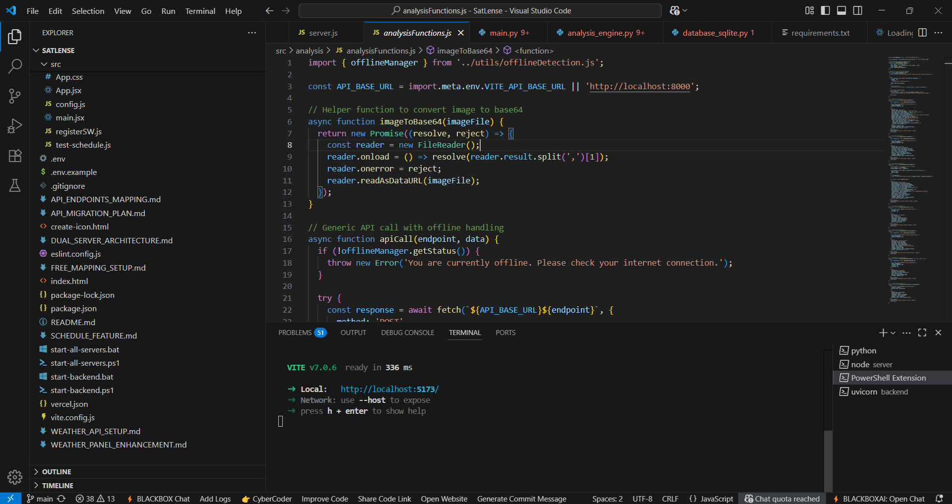The image size is (952, 504).
Task: Open package.json in the explorer
Action: [x=73, y=308]
